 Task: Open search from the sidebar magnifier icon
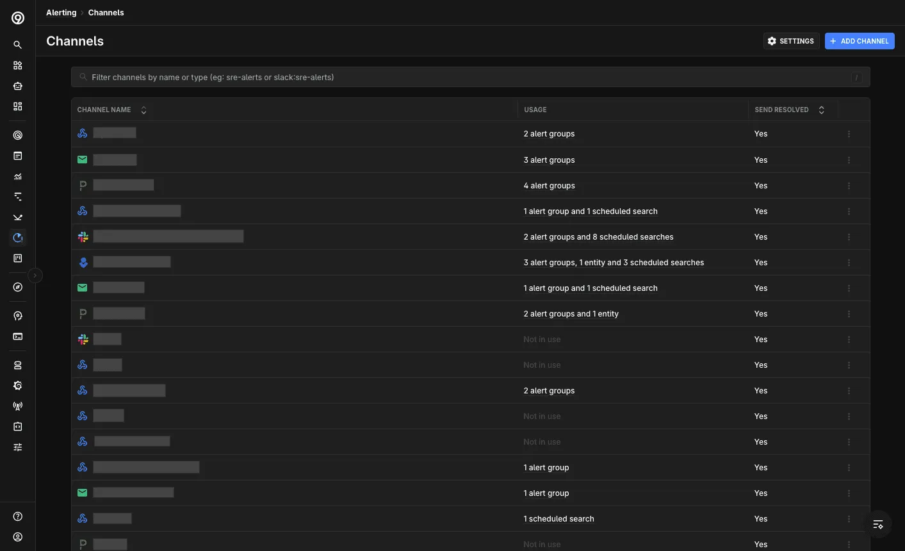pyautogui.click(x=18, y=45)
